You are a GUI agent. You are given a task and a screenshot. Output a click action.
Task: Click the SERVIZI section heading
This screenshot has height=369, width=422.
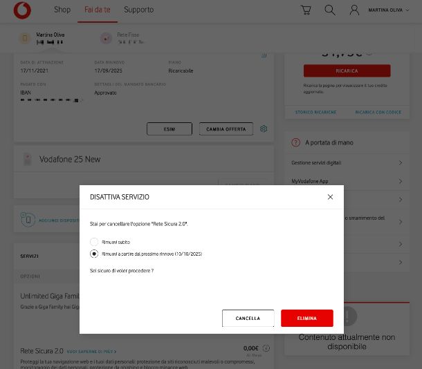pyautogui.click(x=29, y=256)
